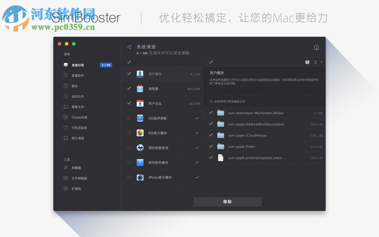379x237 pixels.
Task: Open iTunes垃圾 music note icon
Action: [x=65, y=117]
